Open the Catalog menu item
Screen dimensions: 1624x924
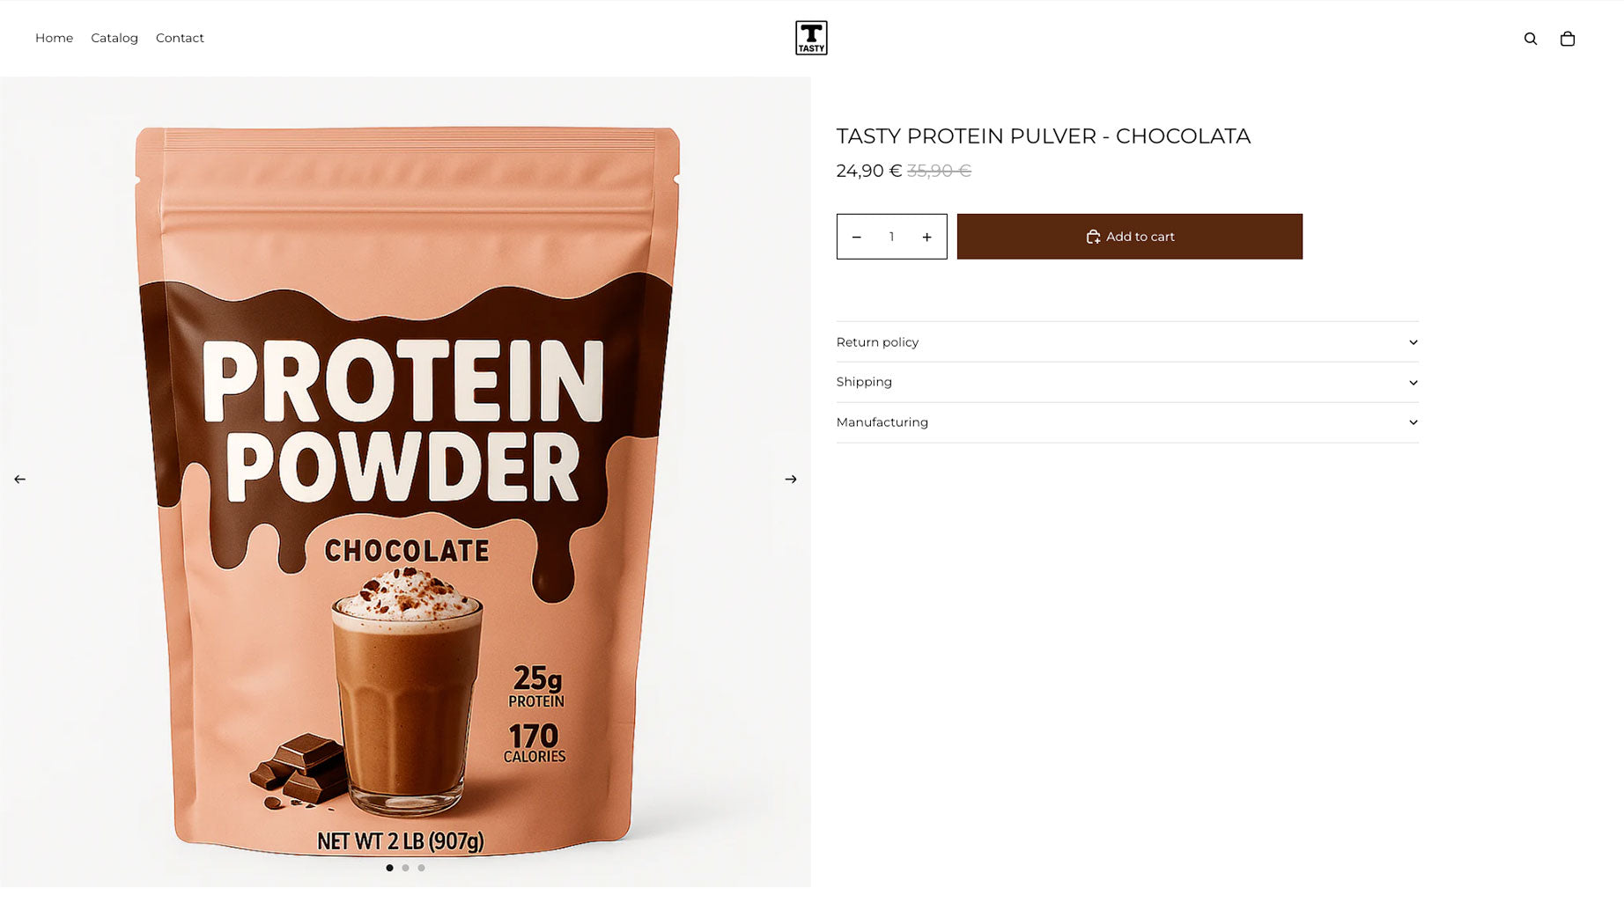pyautogui.click(x=114, y=38)
